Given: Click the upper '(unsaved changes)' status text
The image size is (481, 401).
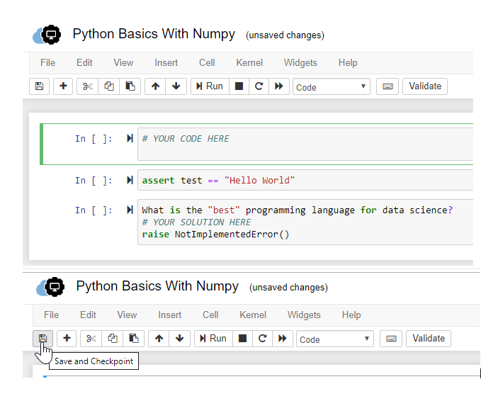Looking at the screenshot, I should coord(285,35).
